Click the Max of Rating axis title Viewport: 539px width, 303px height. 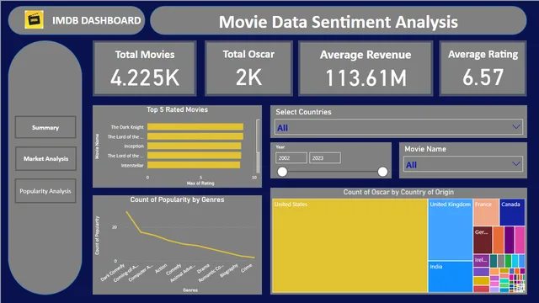(x=200, y=183)
